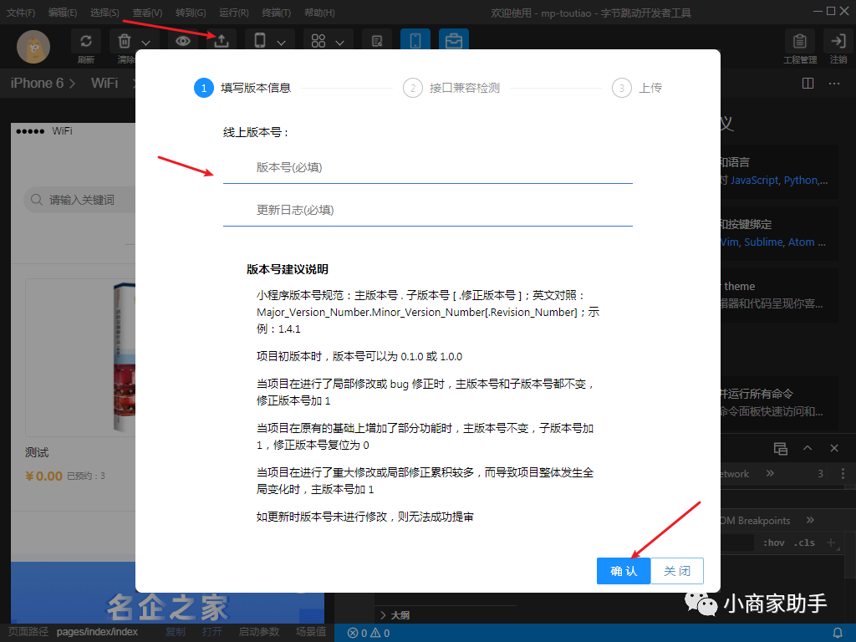Open 工程管理 project management

[800, 47]
